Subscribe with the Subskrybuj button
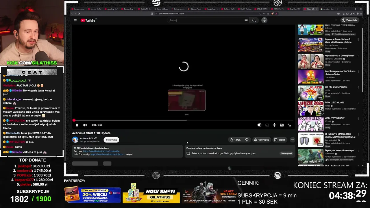Screen dimensions: 370x208 point(111,140)
